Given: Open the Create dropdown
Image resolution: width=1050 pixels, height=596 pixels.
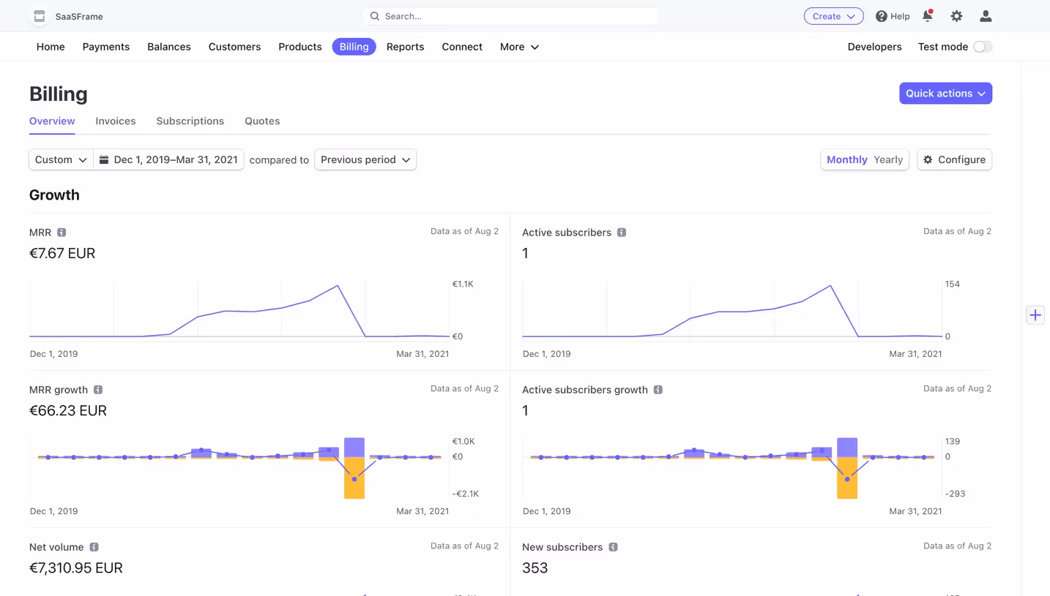Looking at the screenshot, I should coord(833,16).
